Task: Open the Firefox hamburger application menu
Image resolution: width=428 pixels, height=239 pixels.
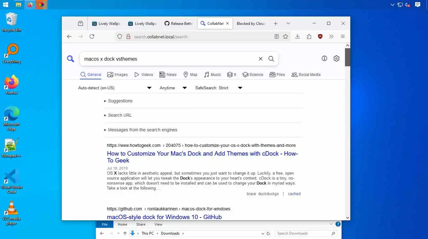Action: tap(343, 36)
